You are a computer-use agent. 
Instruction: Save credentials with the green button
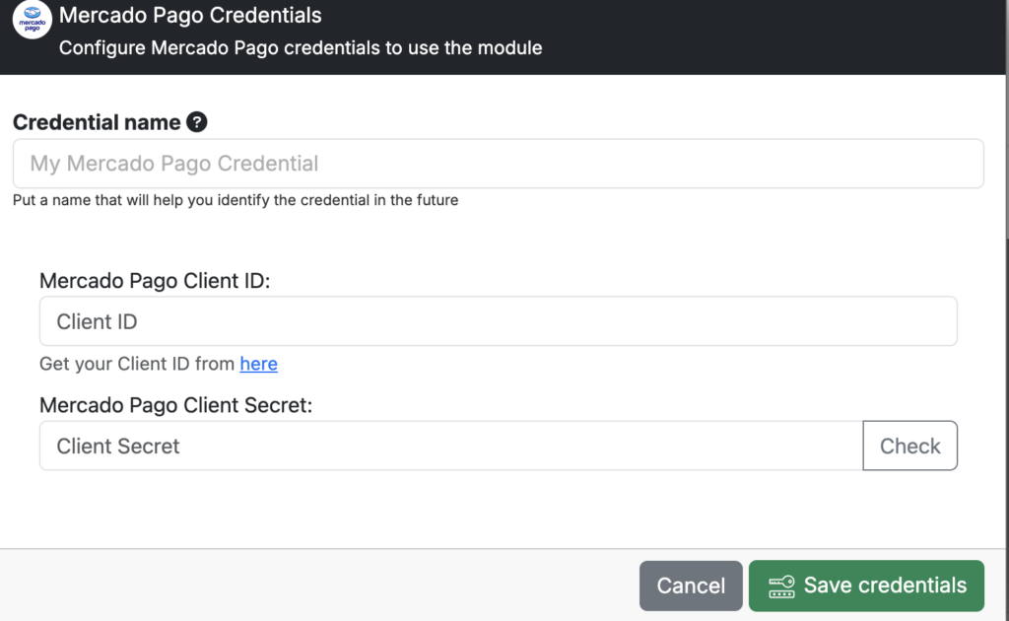point(866,586)
